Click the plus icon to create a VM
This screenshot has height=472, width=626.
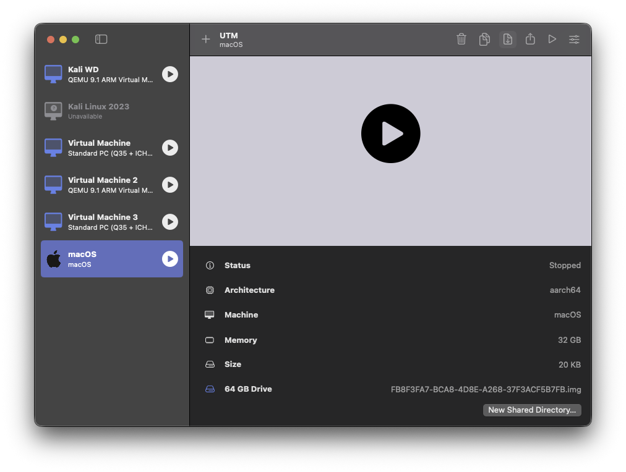tap(206, 40)
